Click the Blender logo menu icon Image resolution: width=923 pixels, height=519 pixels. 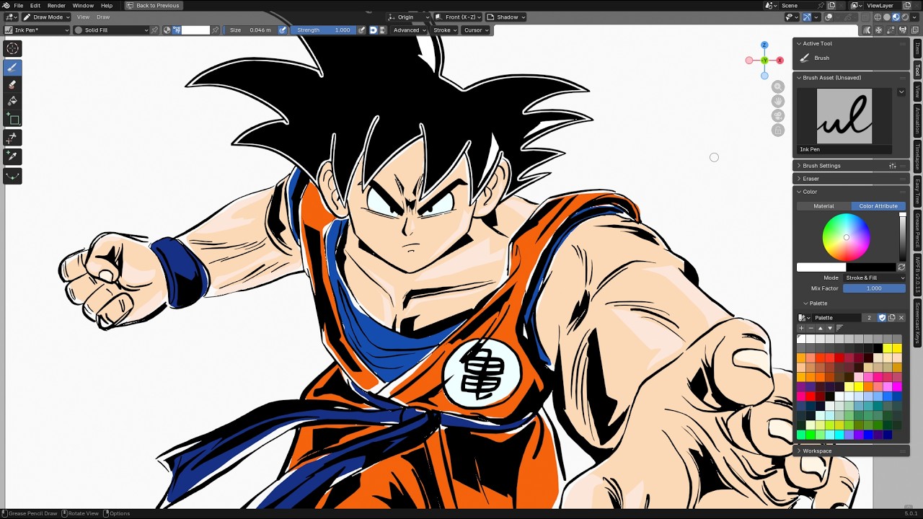click(6, 5)
